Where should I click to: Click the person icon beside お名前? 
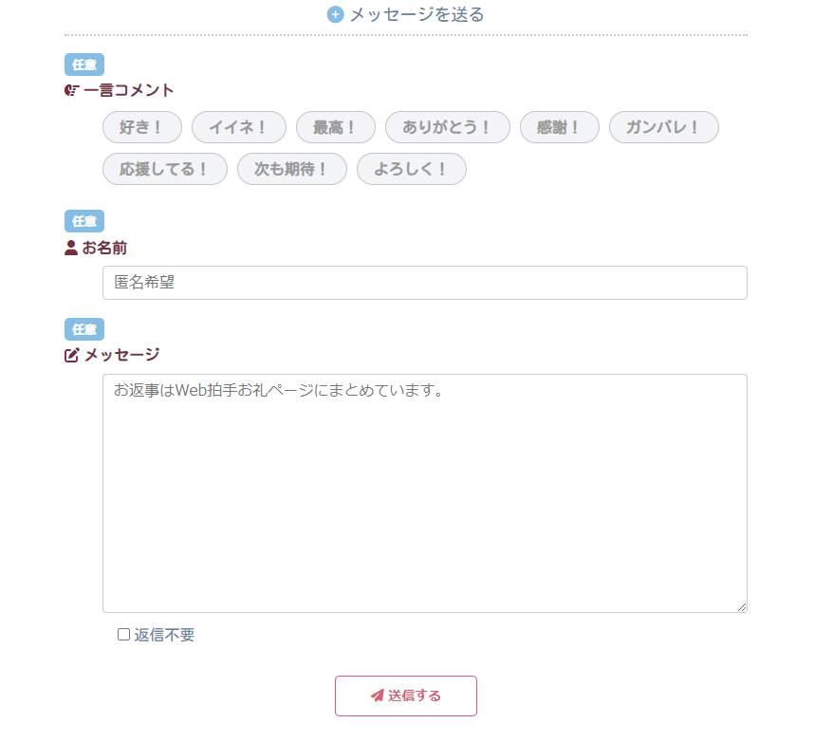(x=71, y=248)
